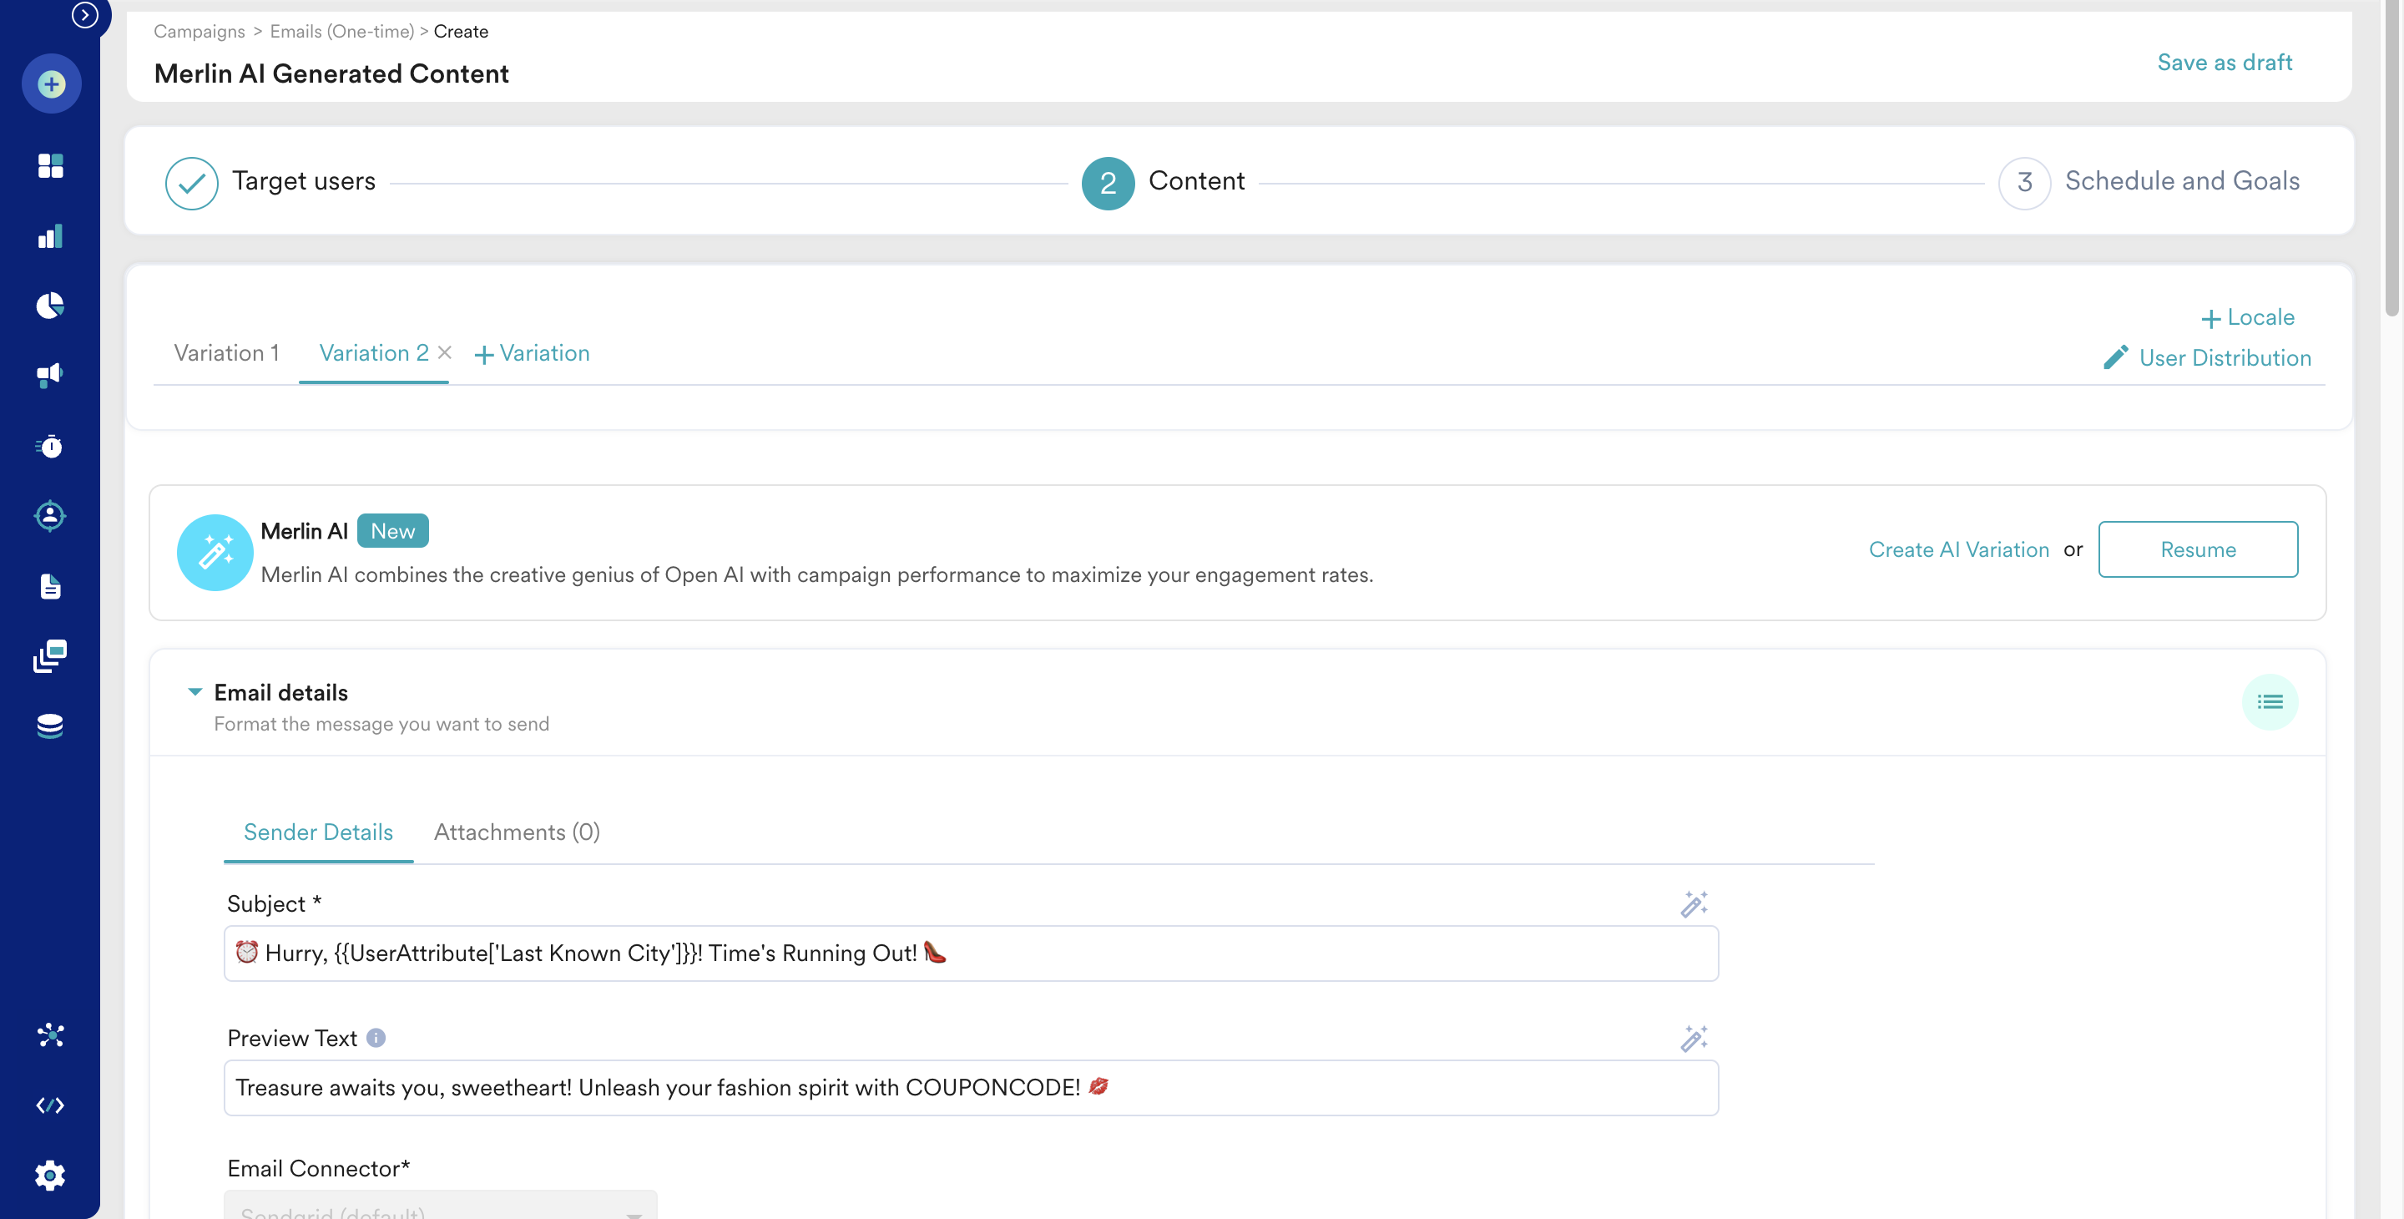Viewport: 2404px width, 1219px height.
Task: Open the megaphone campaigns icon
Action: click(x=50, y=375)
